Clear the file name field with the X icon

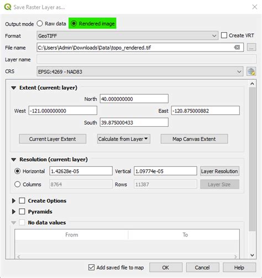[237, 48]
